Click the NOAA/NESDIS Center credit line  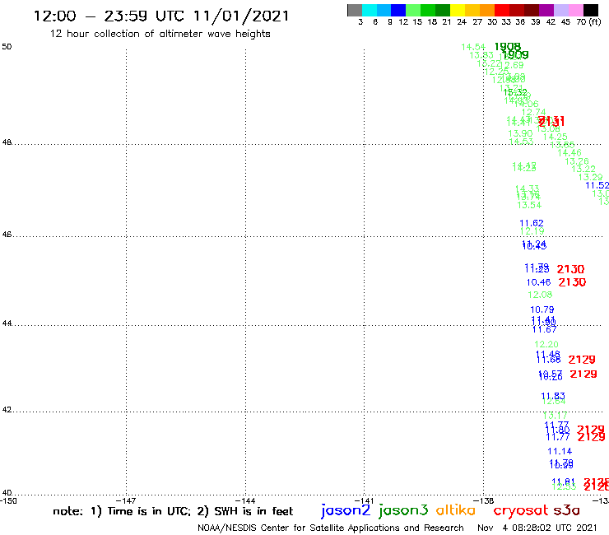pos(331,528)
